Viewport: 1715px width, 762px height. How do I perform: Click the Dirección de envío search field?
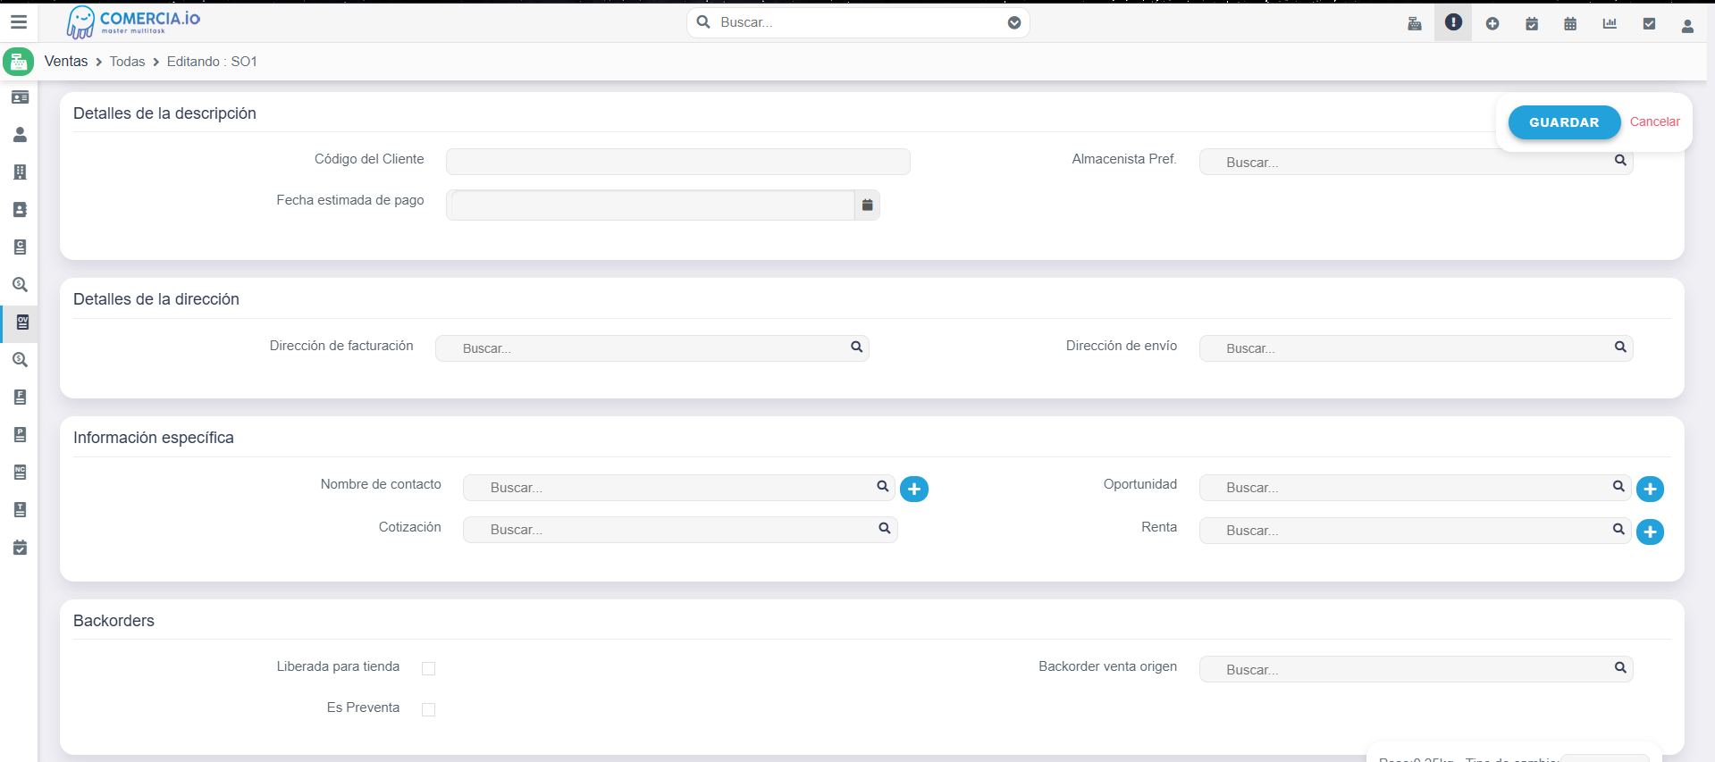1416,348
